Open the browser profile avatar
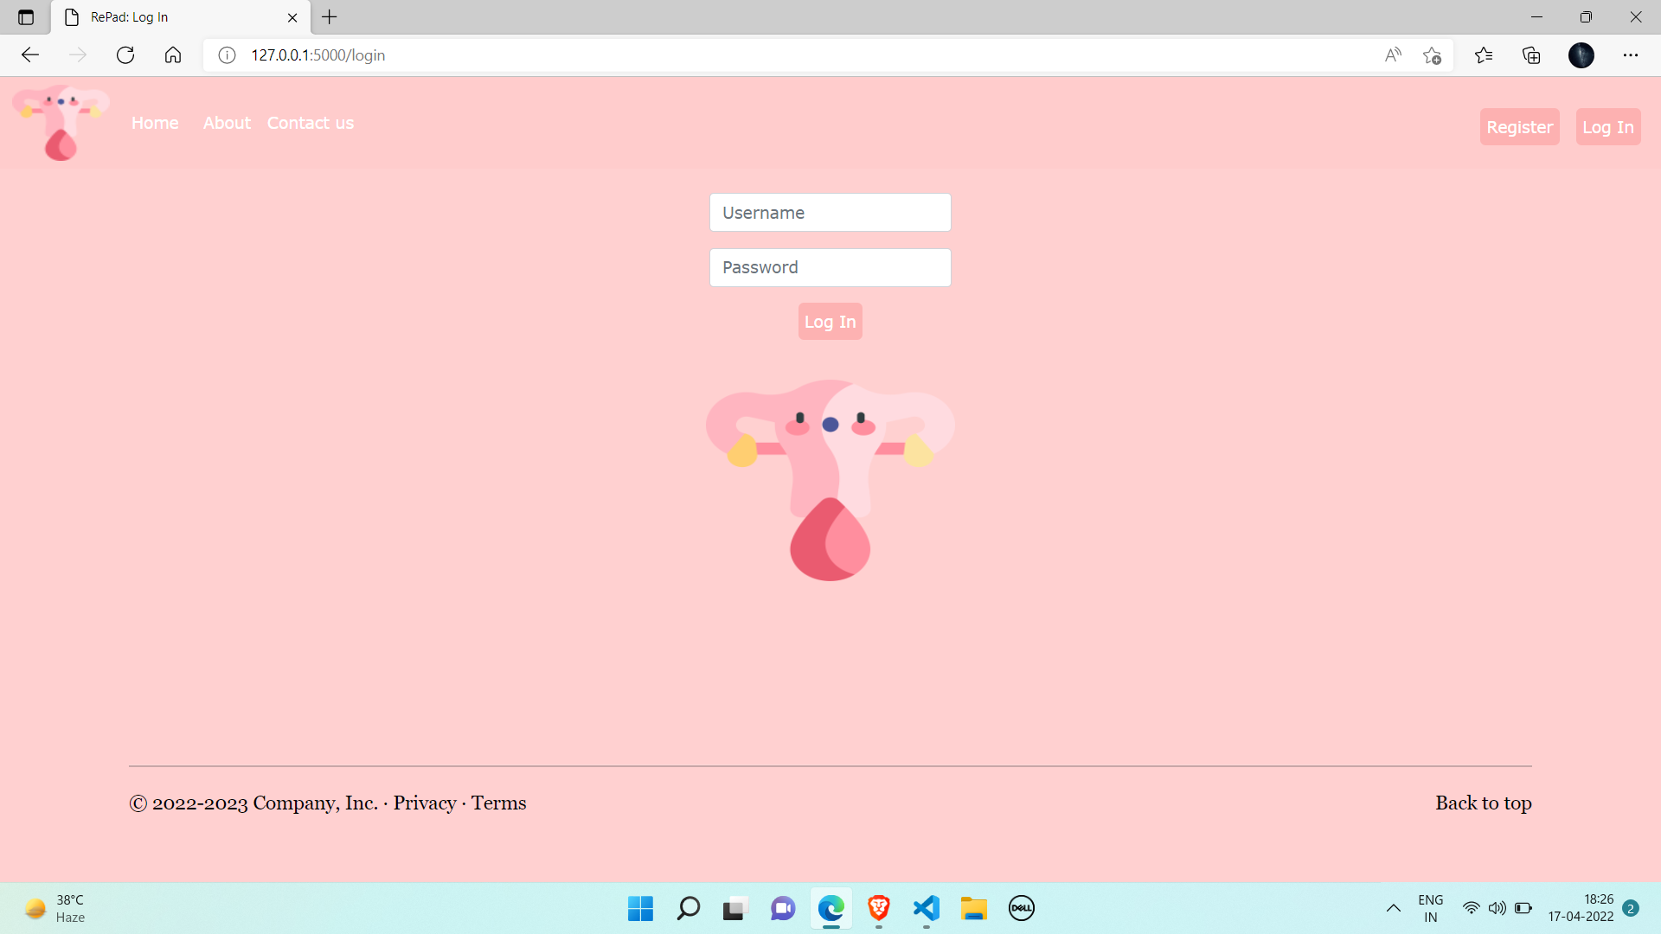 coord(1581,55)
